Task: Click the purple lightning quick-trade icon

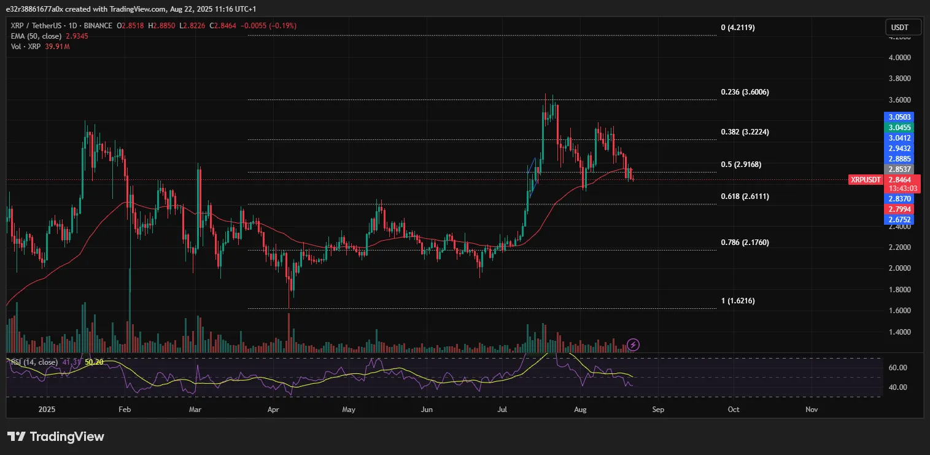Action: [x=633, y=345]
